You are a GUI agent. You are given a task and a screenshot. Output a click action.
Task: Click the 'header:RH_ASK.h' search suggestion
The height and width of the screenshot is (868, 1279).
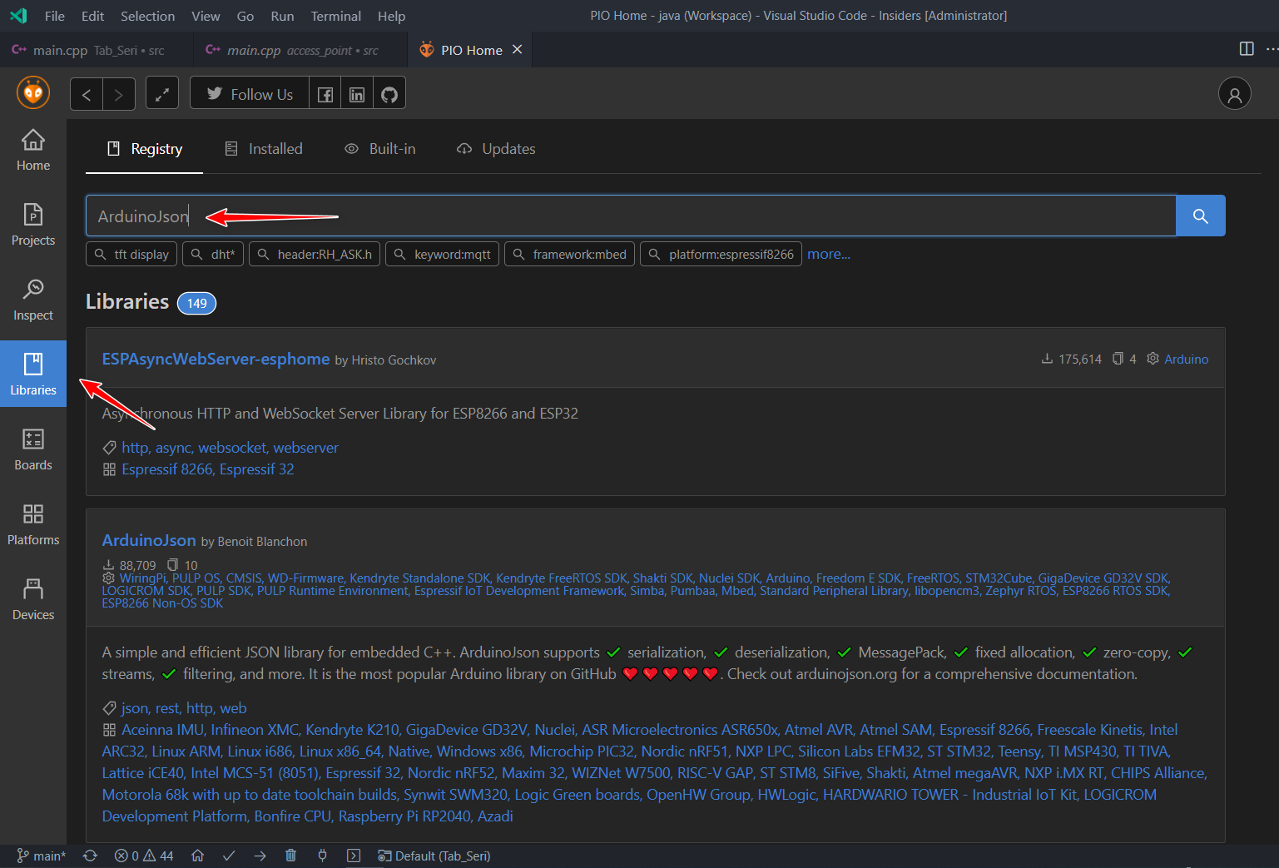[x=315, y=254]
